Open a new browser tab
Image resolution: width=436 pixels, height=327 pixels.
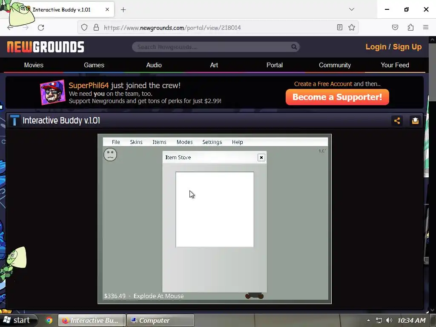(x=123, y=10)
